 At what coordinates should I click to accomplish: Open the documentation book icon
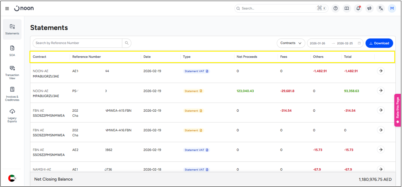click(347, 9)
